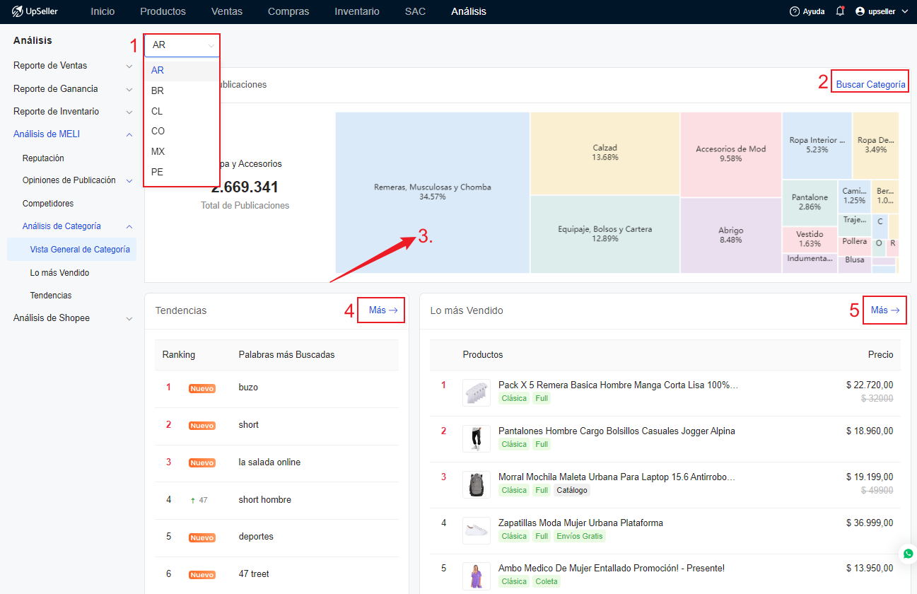Click the white sneaker product thumbnail
The width and height of the screenshot is (917, 594).
476,530
